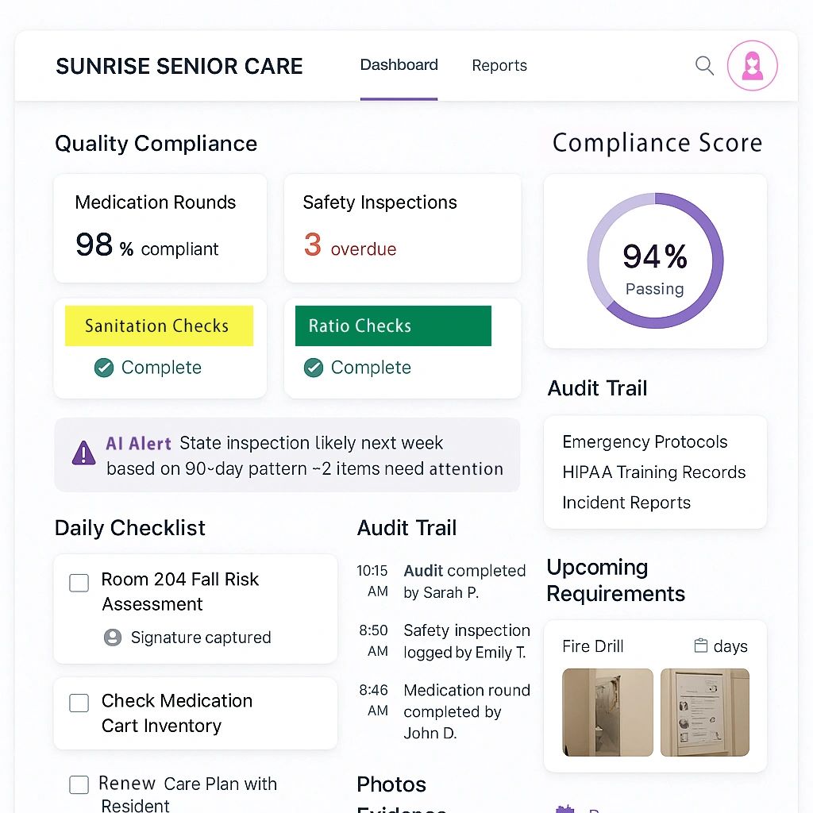Image resolution: width=813 pixels, height=813 pixels.
Task: Switch to the Dashboard tab
Action: pyautogui.click(x=399, y=65)
